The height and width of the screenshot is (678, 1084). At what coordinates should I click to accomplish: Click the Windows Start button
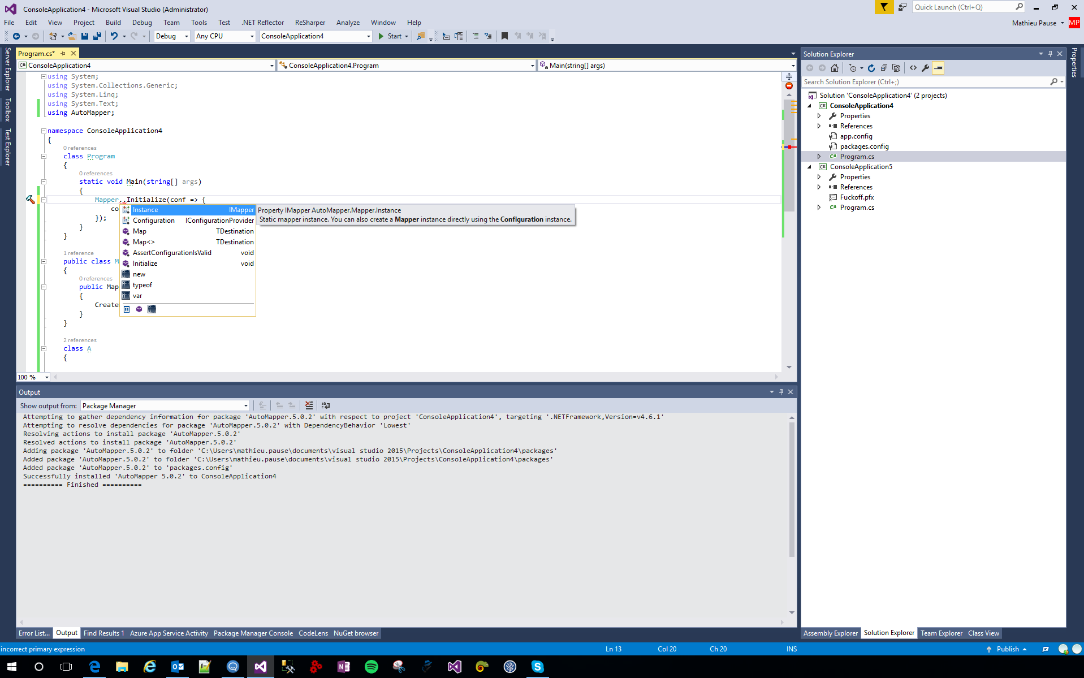pyautogui.click(x=11, y=667)
